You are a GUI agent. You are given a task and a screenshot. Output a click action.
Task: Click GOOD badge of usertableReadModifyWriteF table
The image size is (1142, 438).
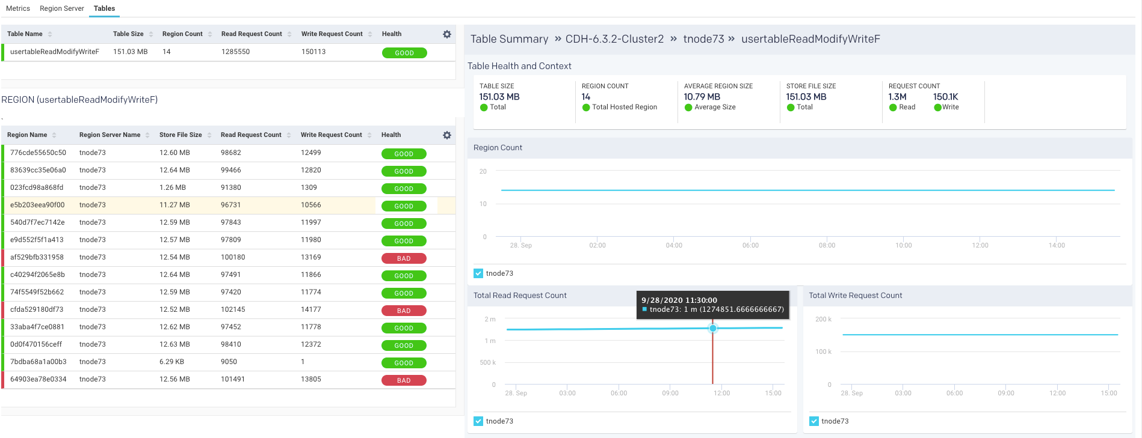click(x=404, y=53)
